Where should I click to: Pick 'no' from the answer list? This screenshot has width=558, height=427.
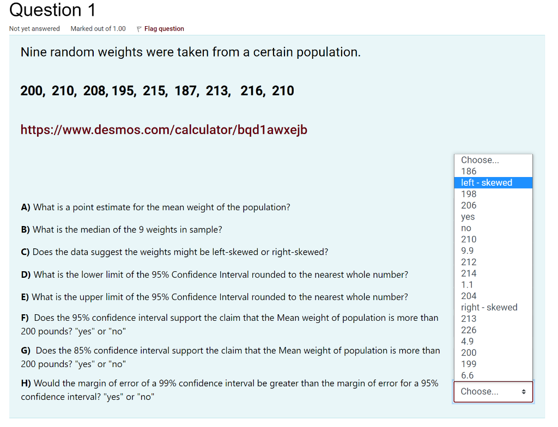coord(465,228)
